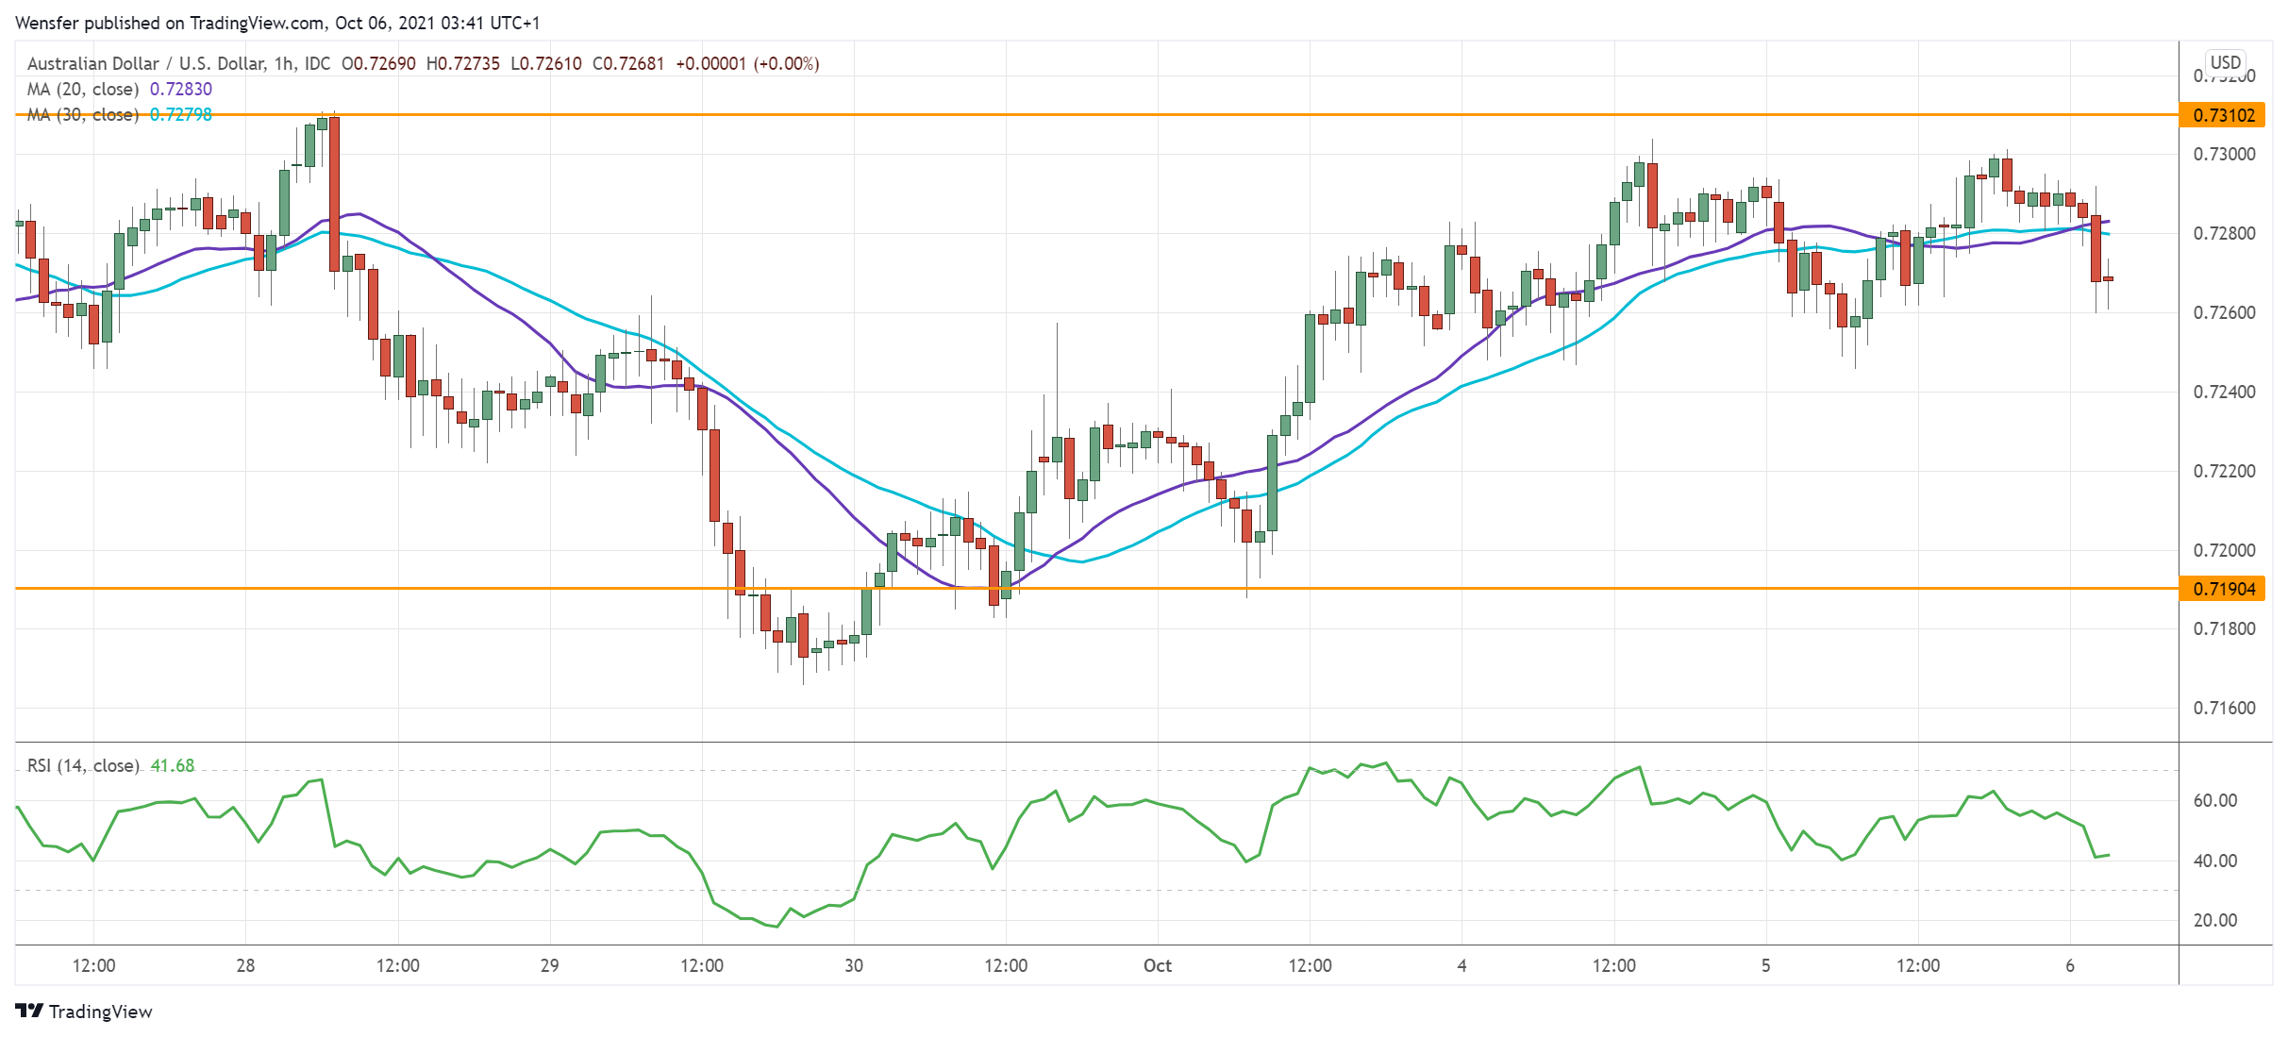Click the cyan 0.72798 MA value
This screenshot has height=1037, width=2288.
(181, 114)
